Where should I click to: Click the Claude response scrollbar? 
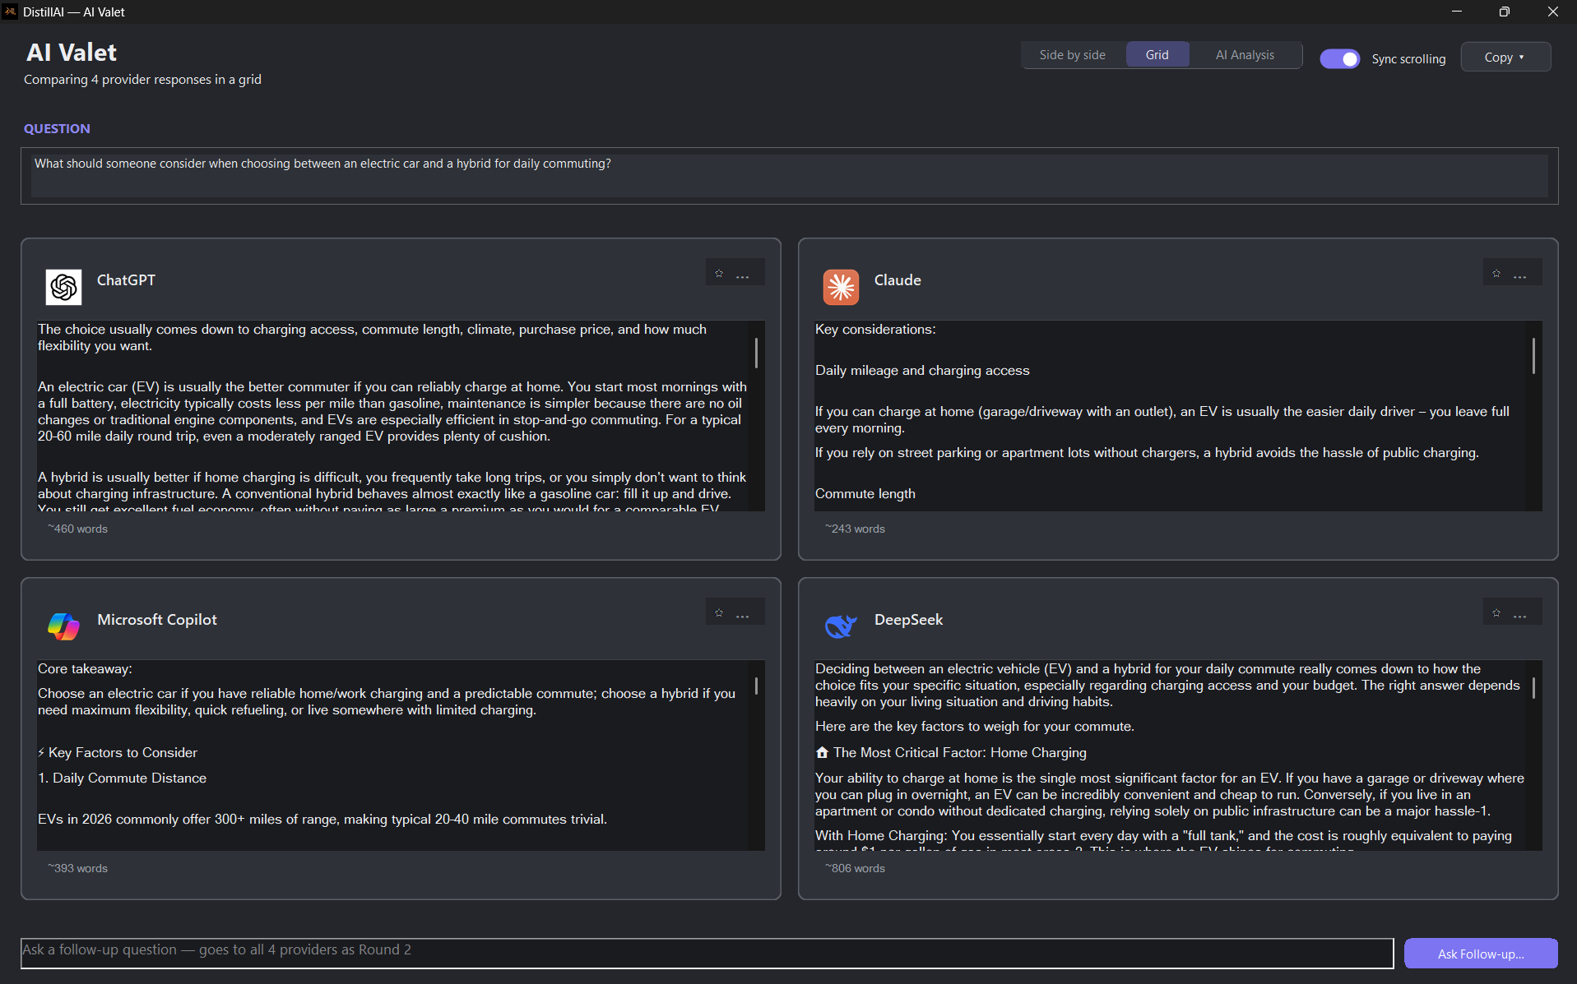(1533, 355)
